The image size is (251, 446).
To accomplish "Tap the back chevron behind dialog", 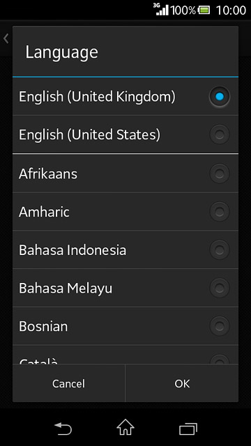I will coord(6,38).
